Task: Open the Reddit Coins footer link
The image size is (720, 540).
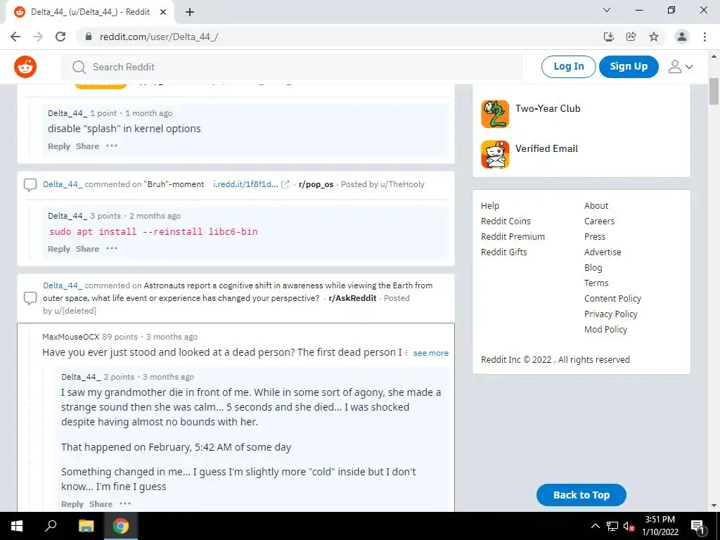Action: pyautogui.click(x=506, y=221)
